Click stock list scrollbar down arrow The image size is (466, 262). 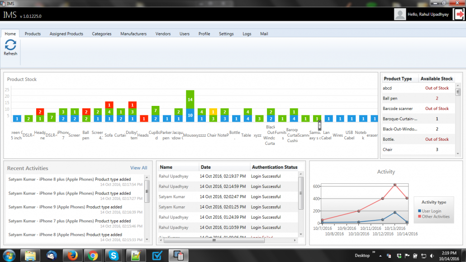pos(458,154)
